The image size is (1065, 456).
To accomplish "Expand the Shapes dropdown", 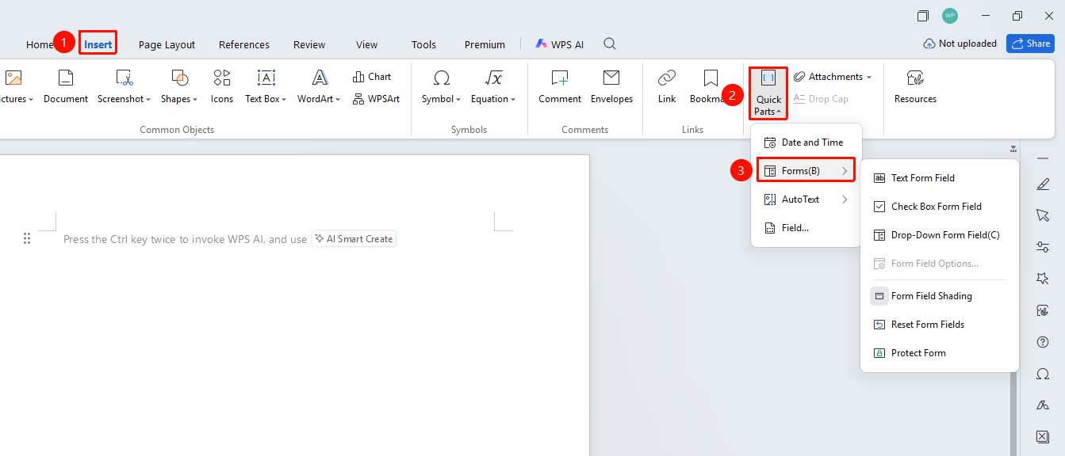I will coord(179,86).
